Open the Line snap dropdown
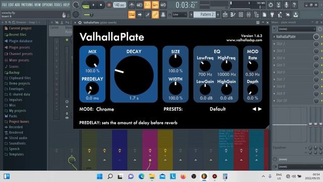 [x=180, y=15]
